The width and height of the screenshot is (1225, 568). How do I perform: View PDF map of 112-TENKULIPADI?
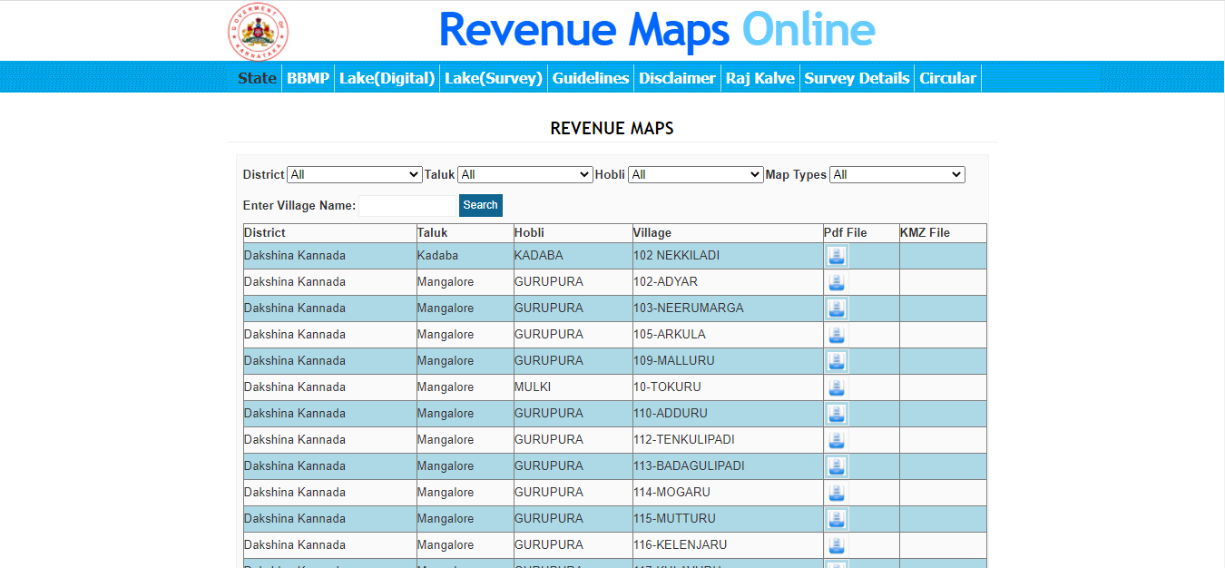(x=837, y=440)
